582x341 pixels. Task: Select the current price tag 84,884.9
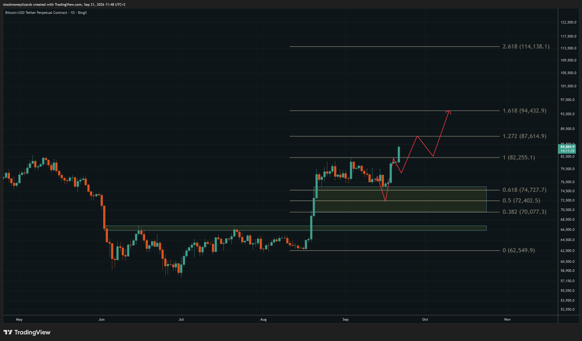tap(566, 146)
